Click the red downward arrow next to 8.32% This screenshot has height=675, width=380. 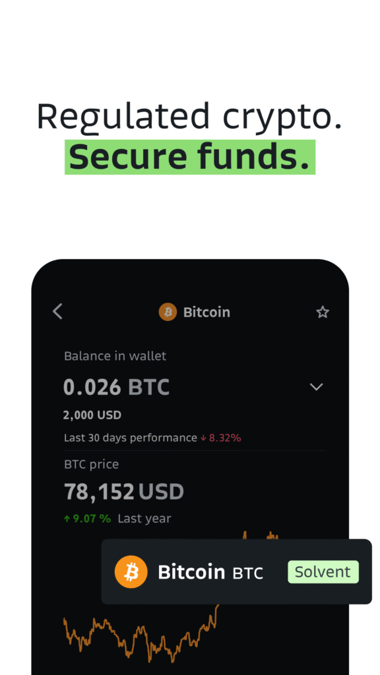tap(203, 438)
